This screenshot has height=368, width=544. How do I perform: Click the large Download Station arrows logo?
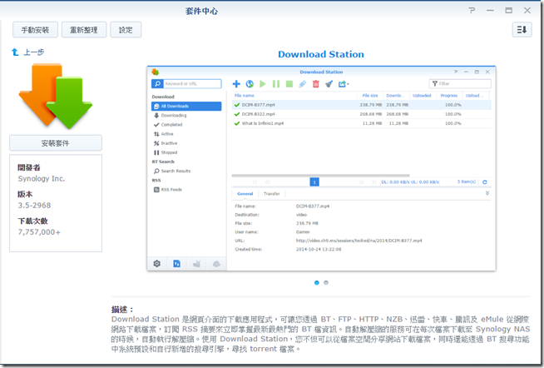(x=56, y=96)
